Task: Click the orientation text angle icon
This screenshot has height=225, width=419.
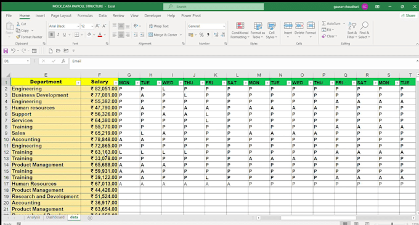Action: (x=136, y=26)
